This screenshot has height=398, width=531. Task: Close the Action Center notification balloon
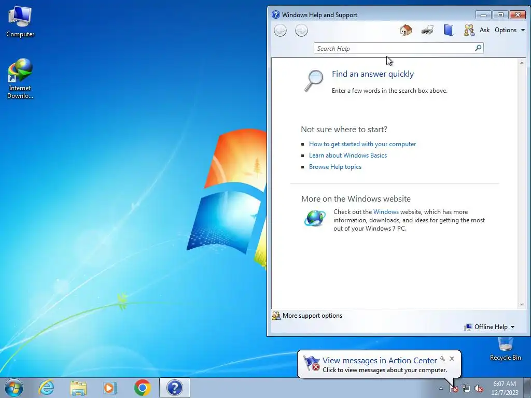pyautogui.click(x=452, y=359)
